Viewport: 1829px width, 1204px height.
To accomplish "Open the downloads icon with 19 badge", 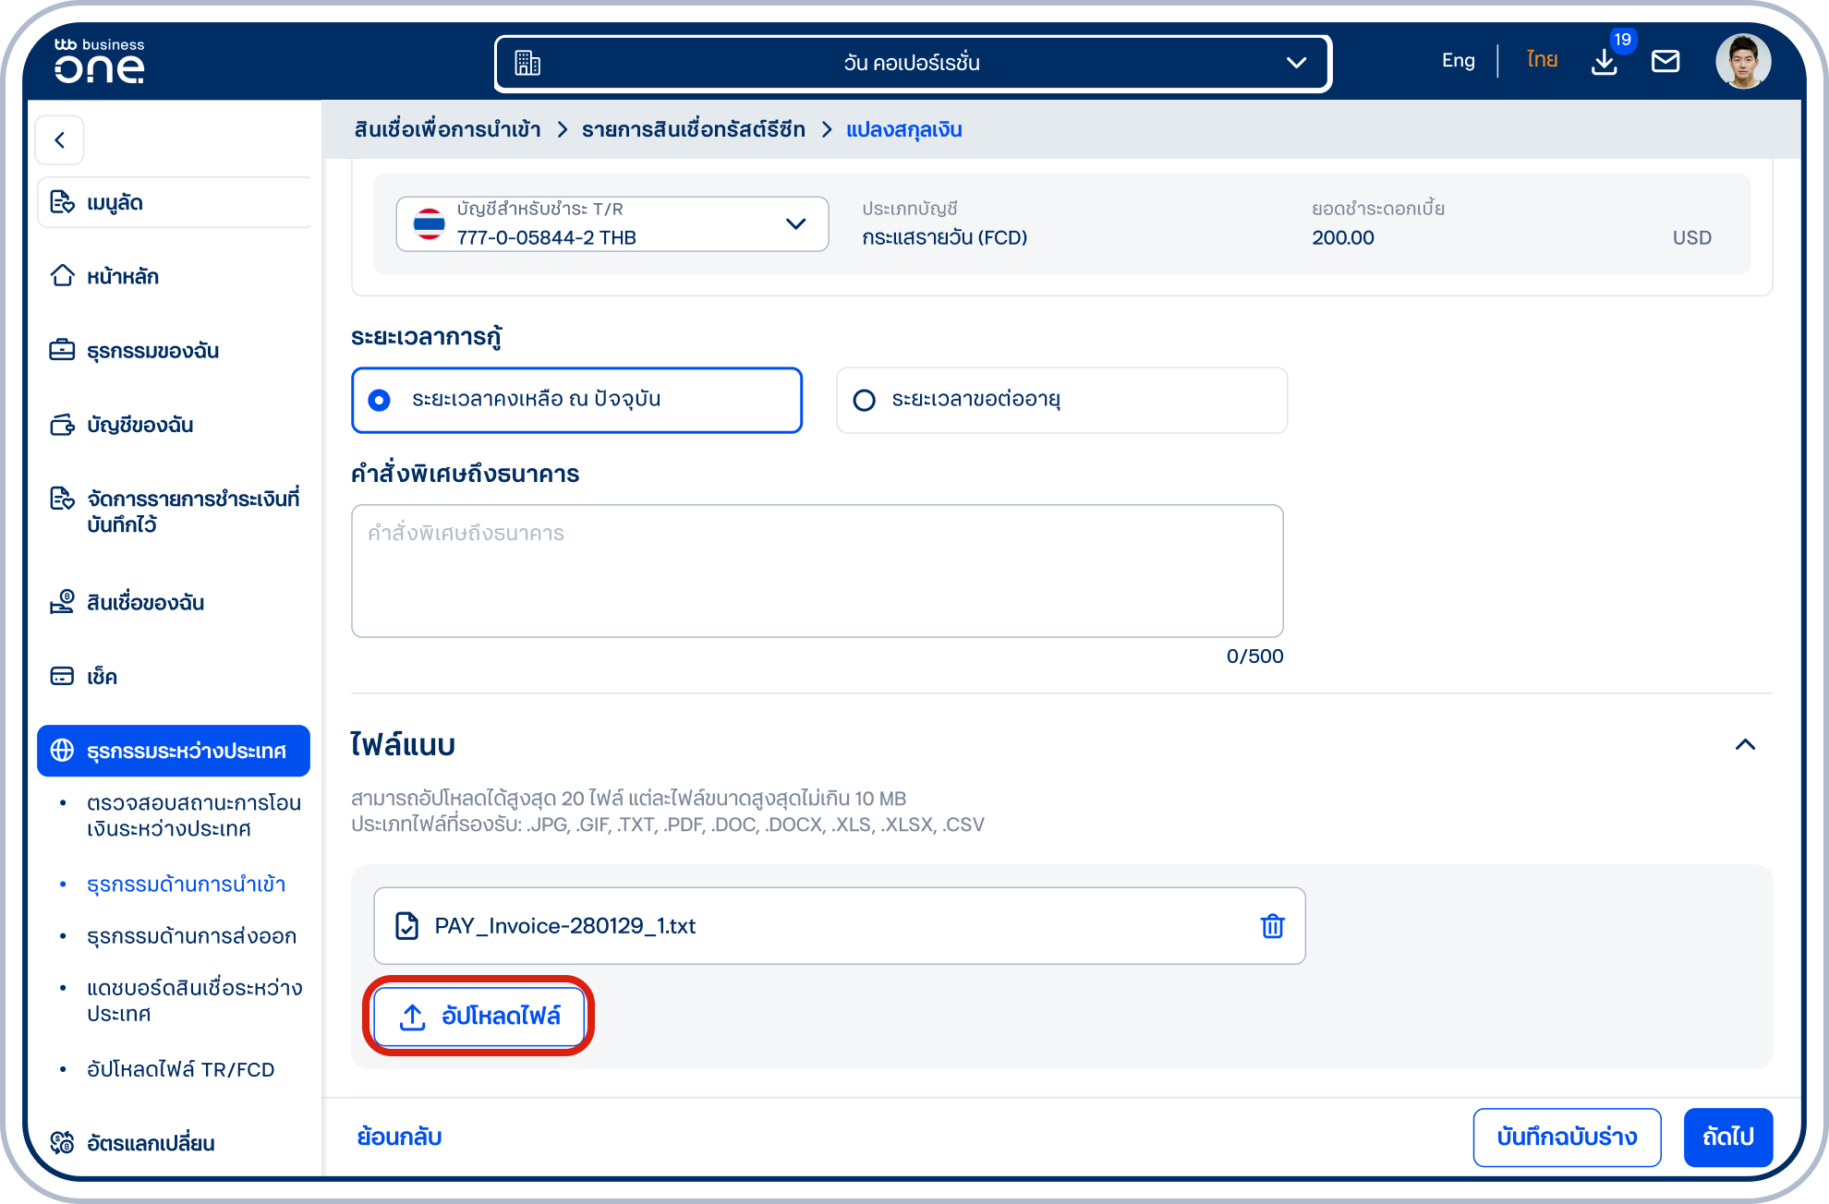I will (x=1605, y=62).
